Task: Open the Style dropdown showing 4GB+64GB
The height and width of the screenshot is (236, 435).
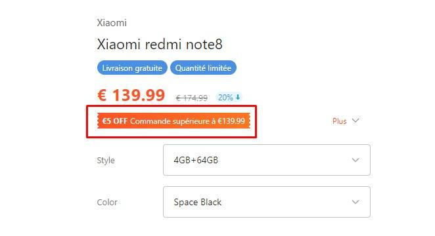Action: click(x=267, y=160)
